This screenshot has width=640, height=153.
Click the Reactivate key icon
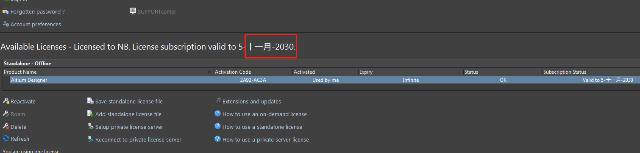point(6,101)
